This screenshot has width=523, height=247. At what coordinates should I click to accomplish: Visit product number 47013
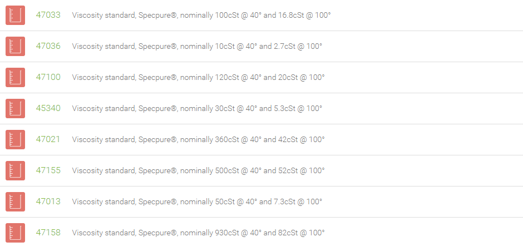(48, 201)
